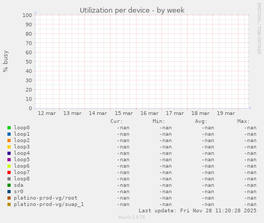Click loop4 Min value -nan
Viewport: 264px width, 223px height.
click(x=166, y=153)
